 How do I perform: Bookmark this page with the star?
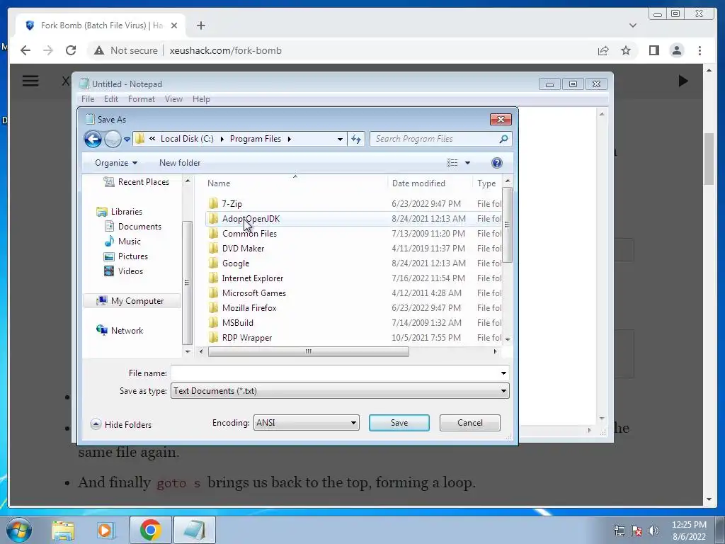(x=626, y=50)
